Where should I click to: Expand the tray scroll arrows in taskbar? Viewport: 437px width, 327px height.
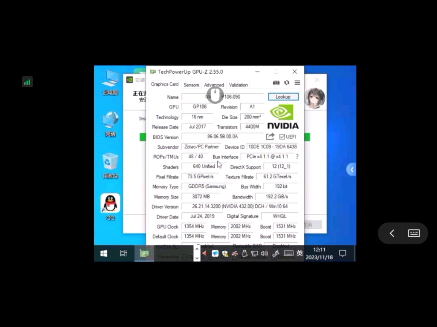click(197, 253)
